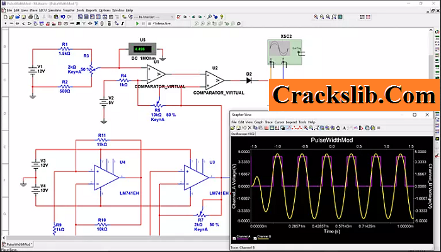Image resolution: width=441 pixels, height=252 pixels.
Task: Open Tools menu in Grapher View
Action: point(302,122)
